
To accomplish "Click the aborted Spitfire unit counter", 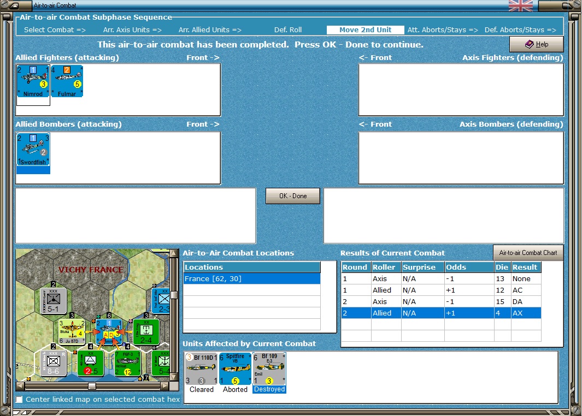I will [x=235, y=369].
